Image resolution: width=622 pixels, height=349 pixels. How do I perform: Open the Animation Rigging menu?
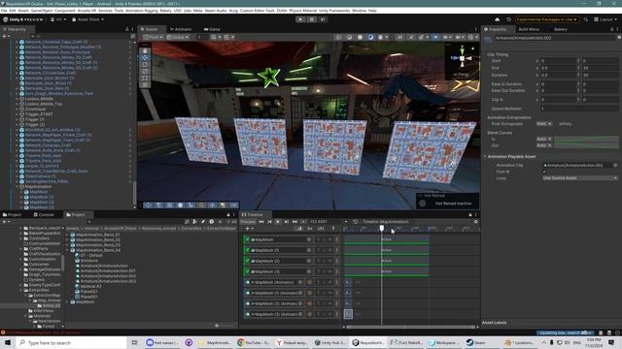[142, 11]
